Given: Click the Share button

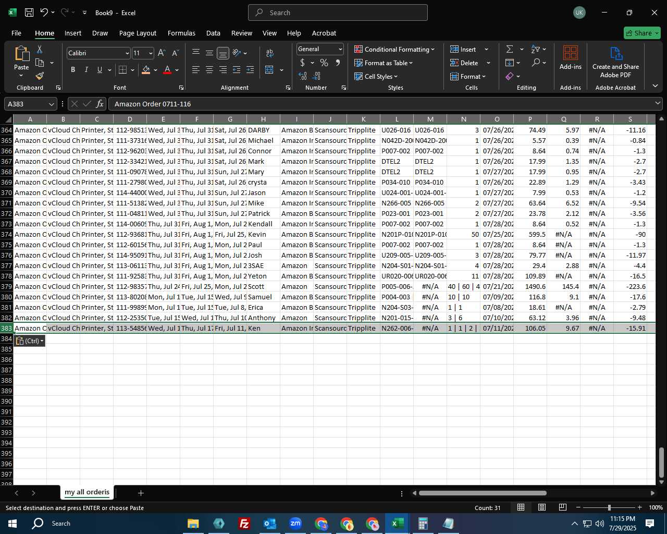Looking at the screenshot, I should [x=642, y=33].
